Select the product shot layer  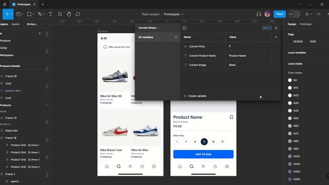13,90
